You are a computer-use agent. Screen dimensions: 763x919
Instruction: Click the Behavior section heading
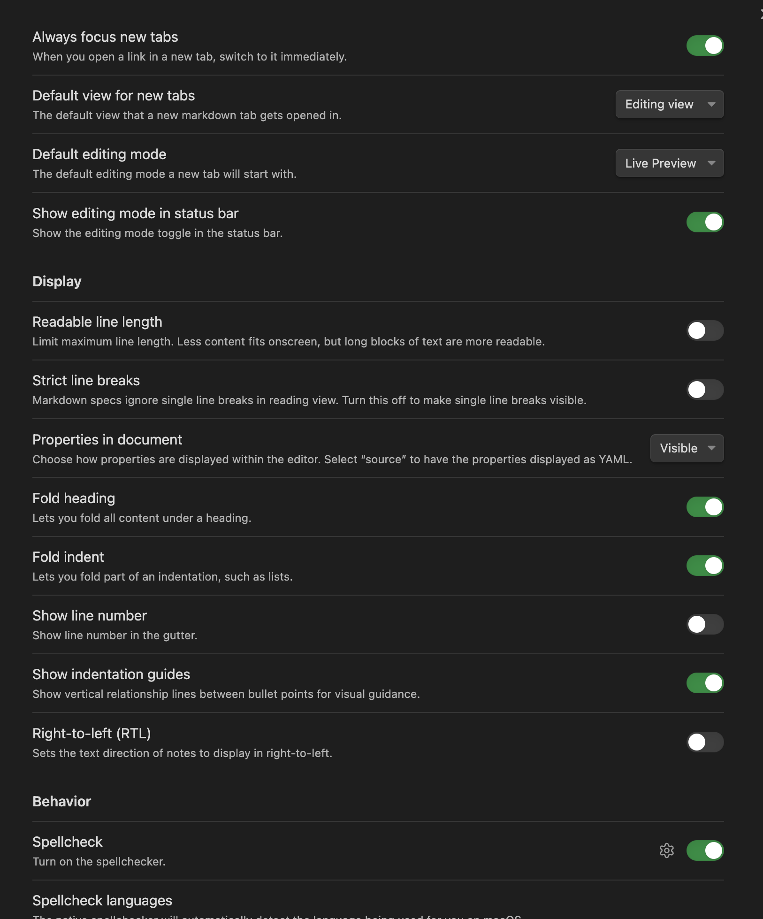point(61,801)
